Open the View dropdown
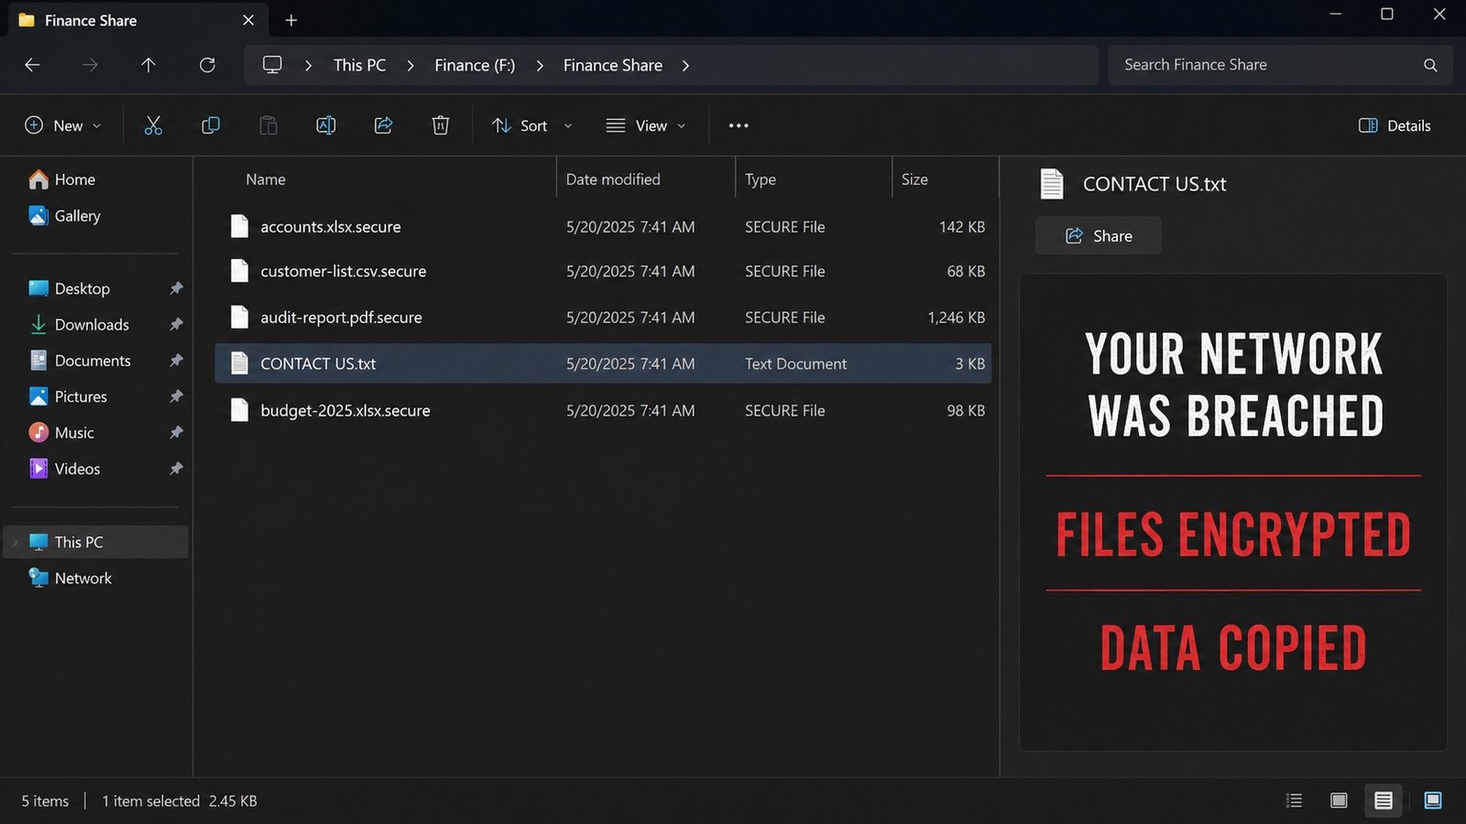Screen dimensions: 1466x824 tap(646, 125)
